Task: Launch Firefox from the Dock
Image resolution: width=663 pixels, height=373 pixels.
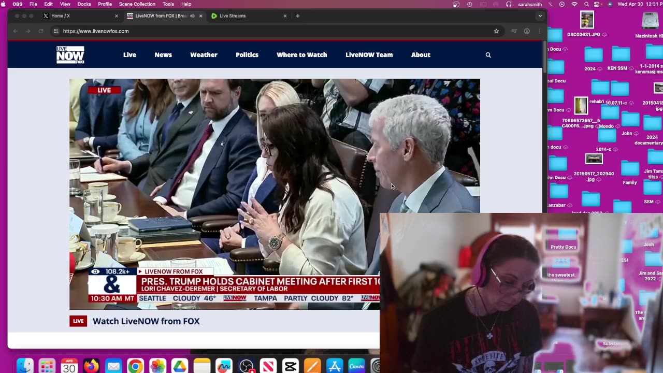Action: pyautogui.click(x=91, y=366)
